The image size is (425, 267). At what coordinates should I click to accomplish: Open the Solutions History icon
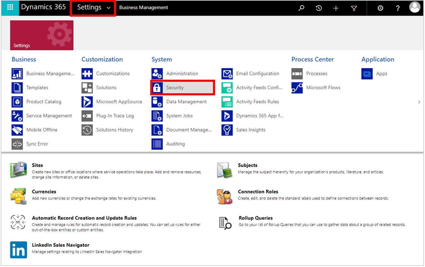tap(87, 130)
